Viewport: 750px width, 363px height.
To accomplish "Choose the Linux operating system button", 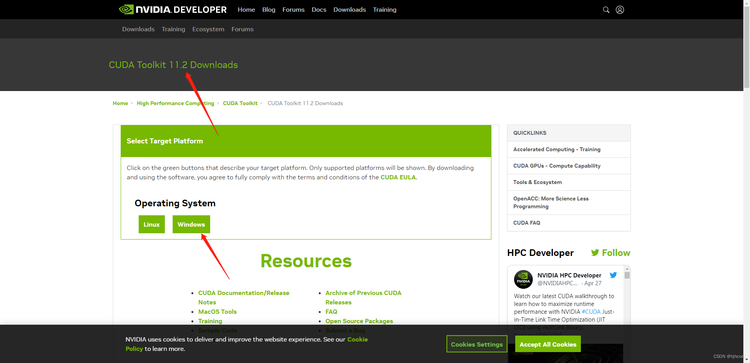I will 152,224.
